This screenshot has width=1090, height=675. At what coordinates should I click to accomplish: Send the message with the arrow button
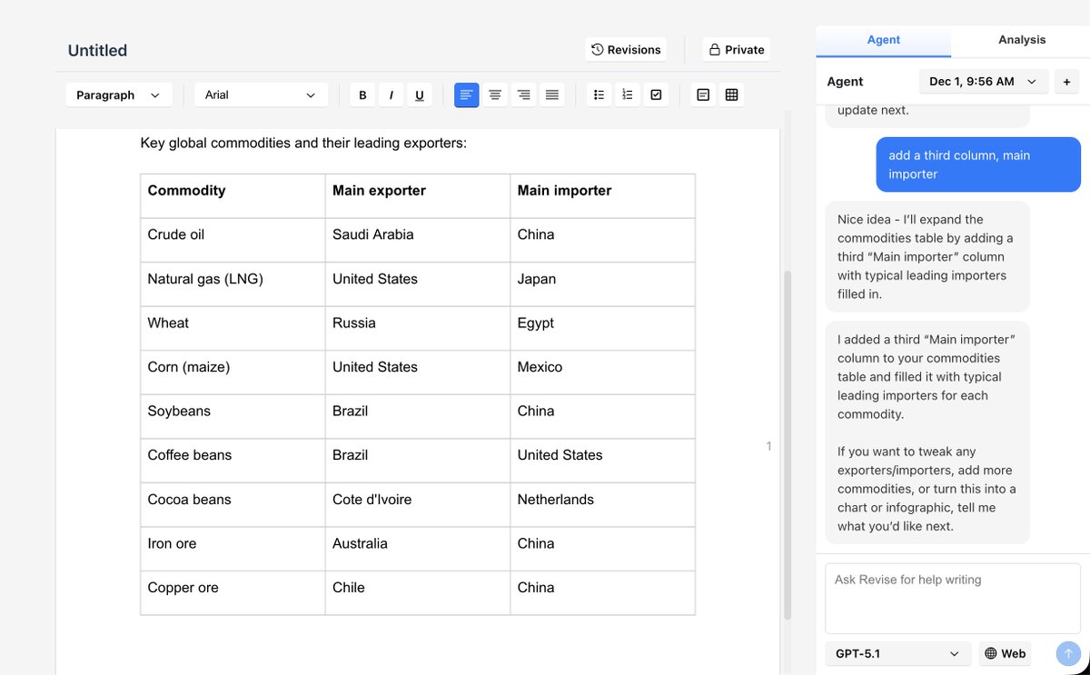tap(1068, 653)
